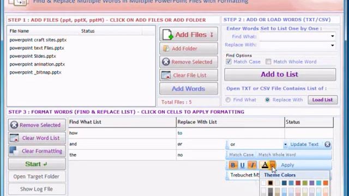Click the Add Files button
This screenshot has width=349, height=196.
coord(189,34)
